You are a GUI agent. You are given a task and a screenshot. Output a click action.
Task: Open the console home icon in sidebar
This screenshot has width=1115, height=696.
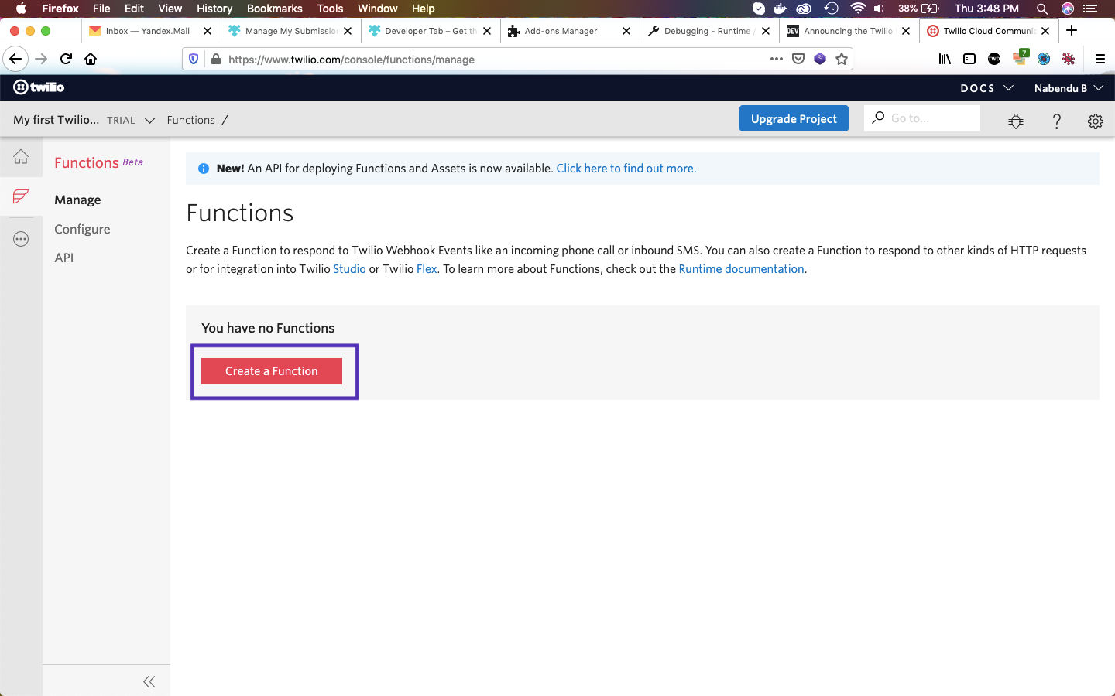coord(21,157)
